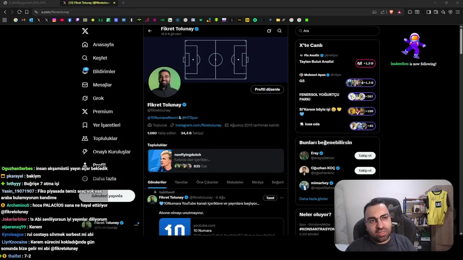
Task: Click the Brave Rewards triangle icon
Action: pyautogui.click(x=399, y=12)
